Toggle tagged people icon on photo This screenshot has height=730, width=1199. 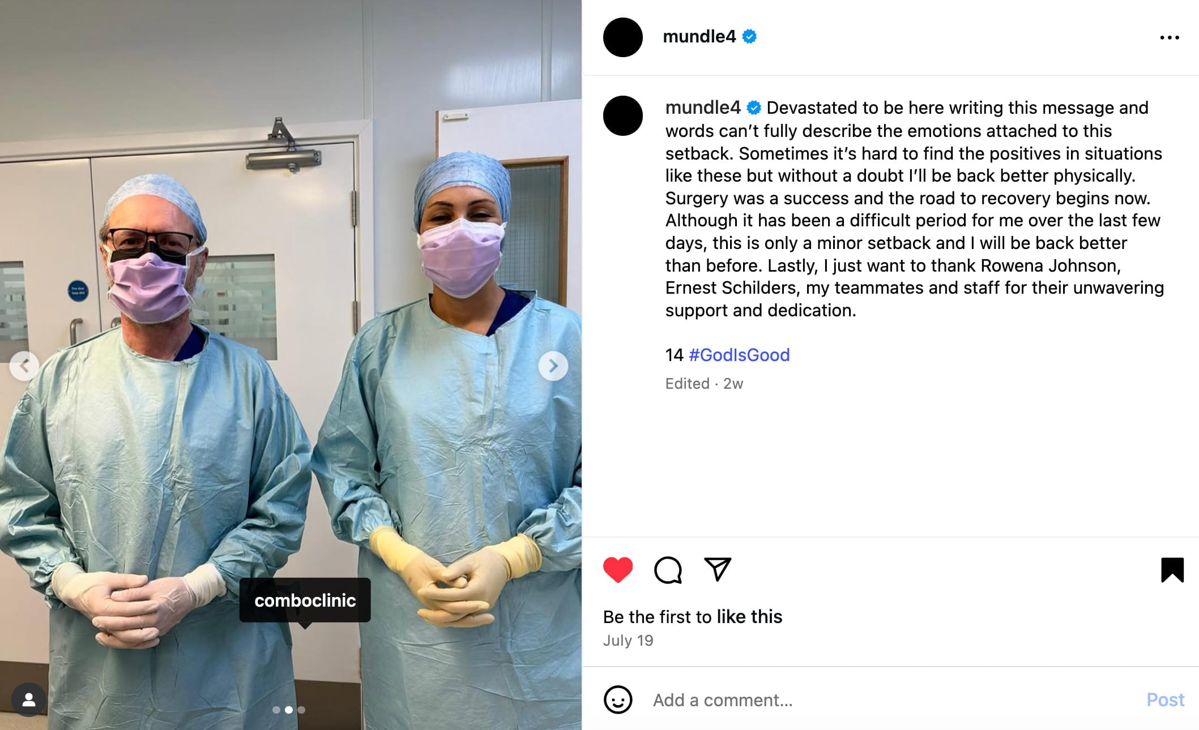tap(29, 700)
